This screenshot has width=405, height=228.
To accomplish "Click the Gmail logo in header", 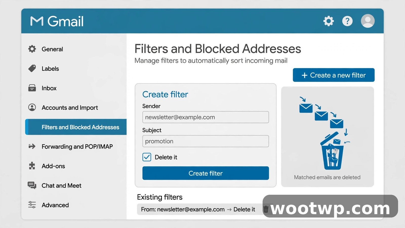I will pos(57,21).
